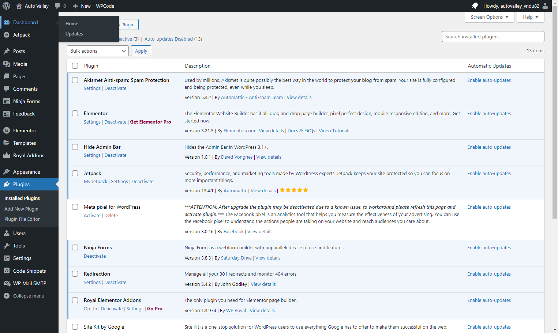The height and width of the screenshot is (333, 558).
Task: Click the Tools wrench icon
Action: point(7,246)
